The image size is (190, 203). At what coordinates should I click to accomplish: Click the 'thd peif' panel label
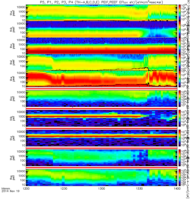12,158
